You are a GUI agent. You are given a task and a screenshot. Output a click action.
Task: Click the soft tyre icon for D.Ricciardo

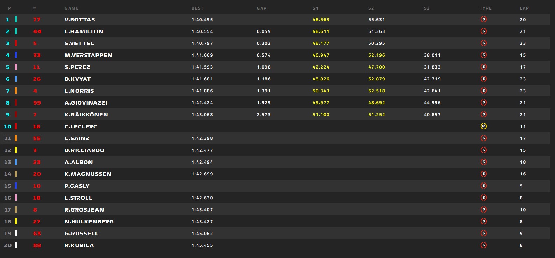[x=484, y=150]
